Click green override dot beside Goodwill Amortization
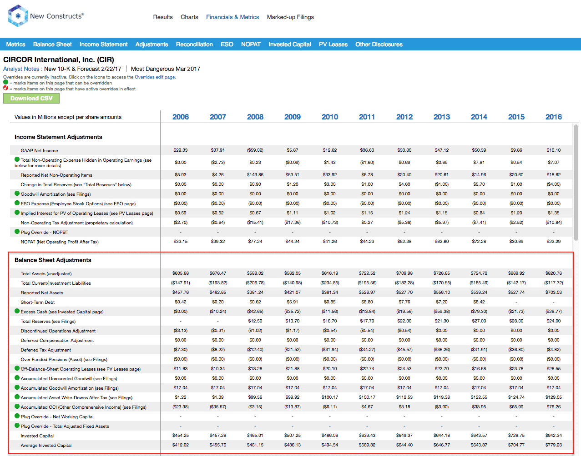This screenshot has height=456, width=581. 17,193
